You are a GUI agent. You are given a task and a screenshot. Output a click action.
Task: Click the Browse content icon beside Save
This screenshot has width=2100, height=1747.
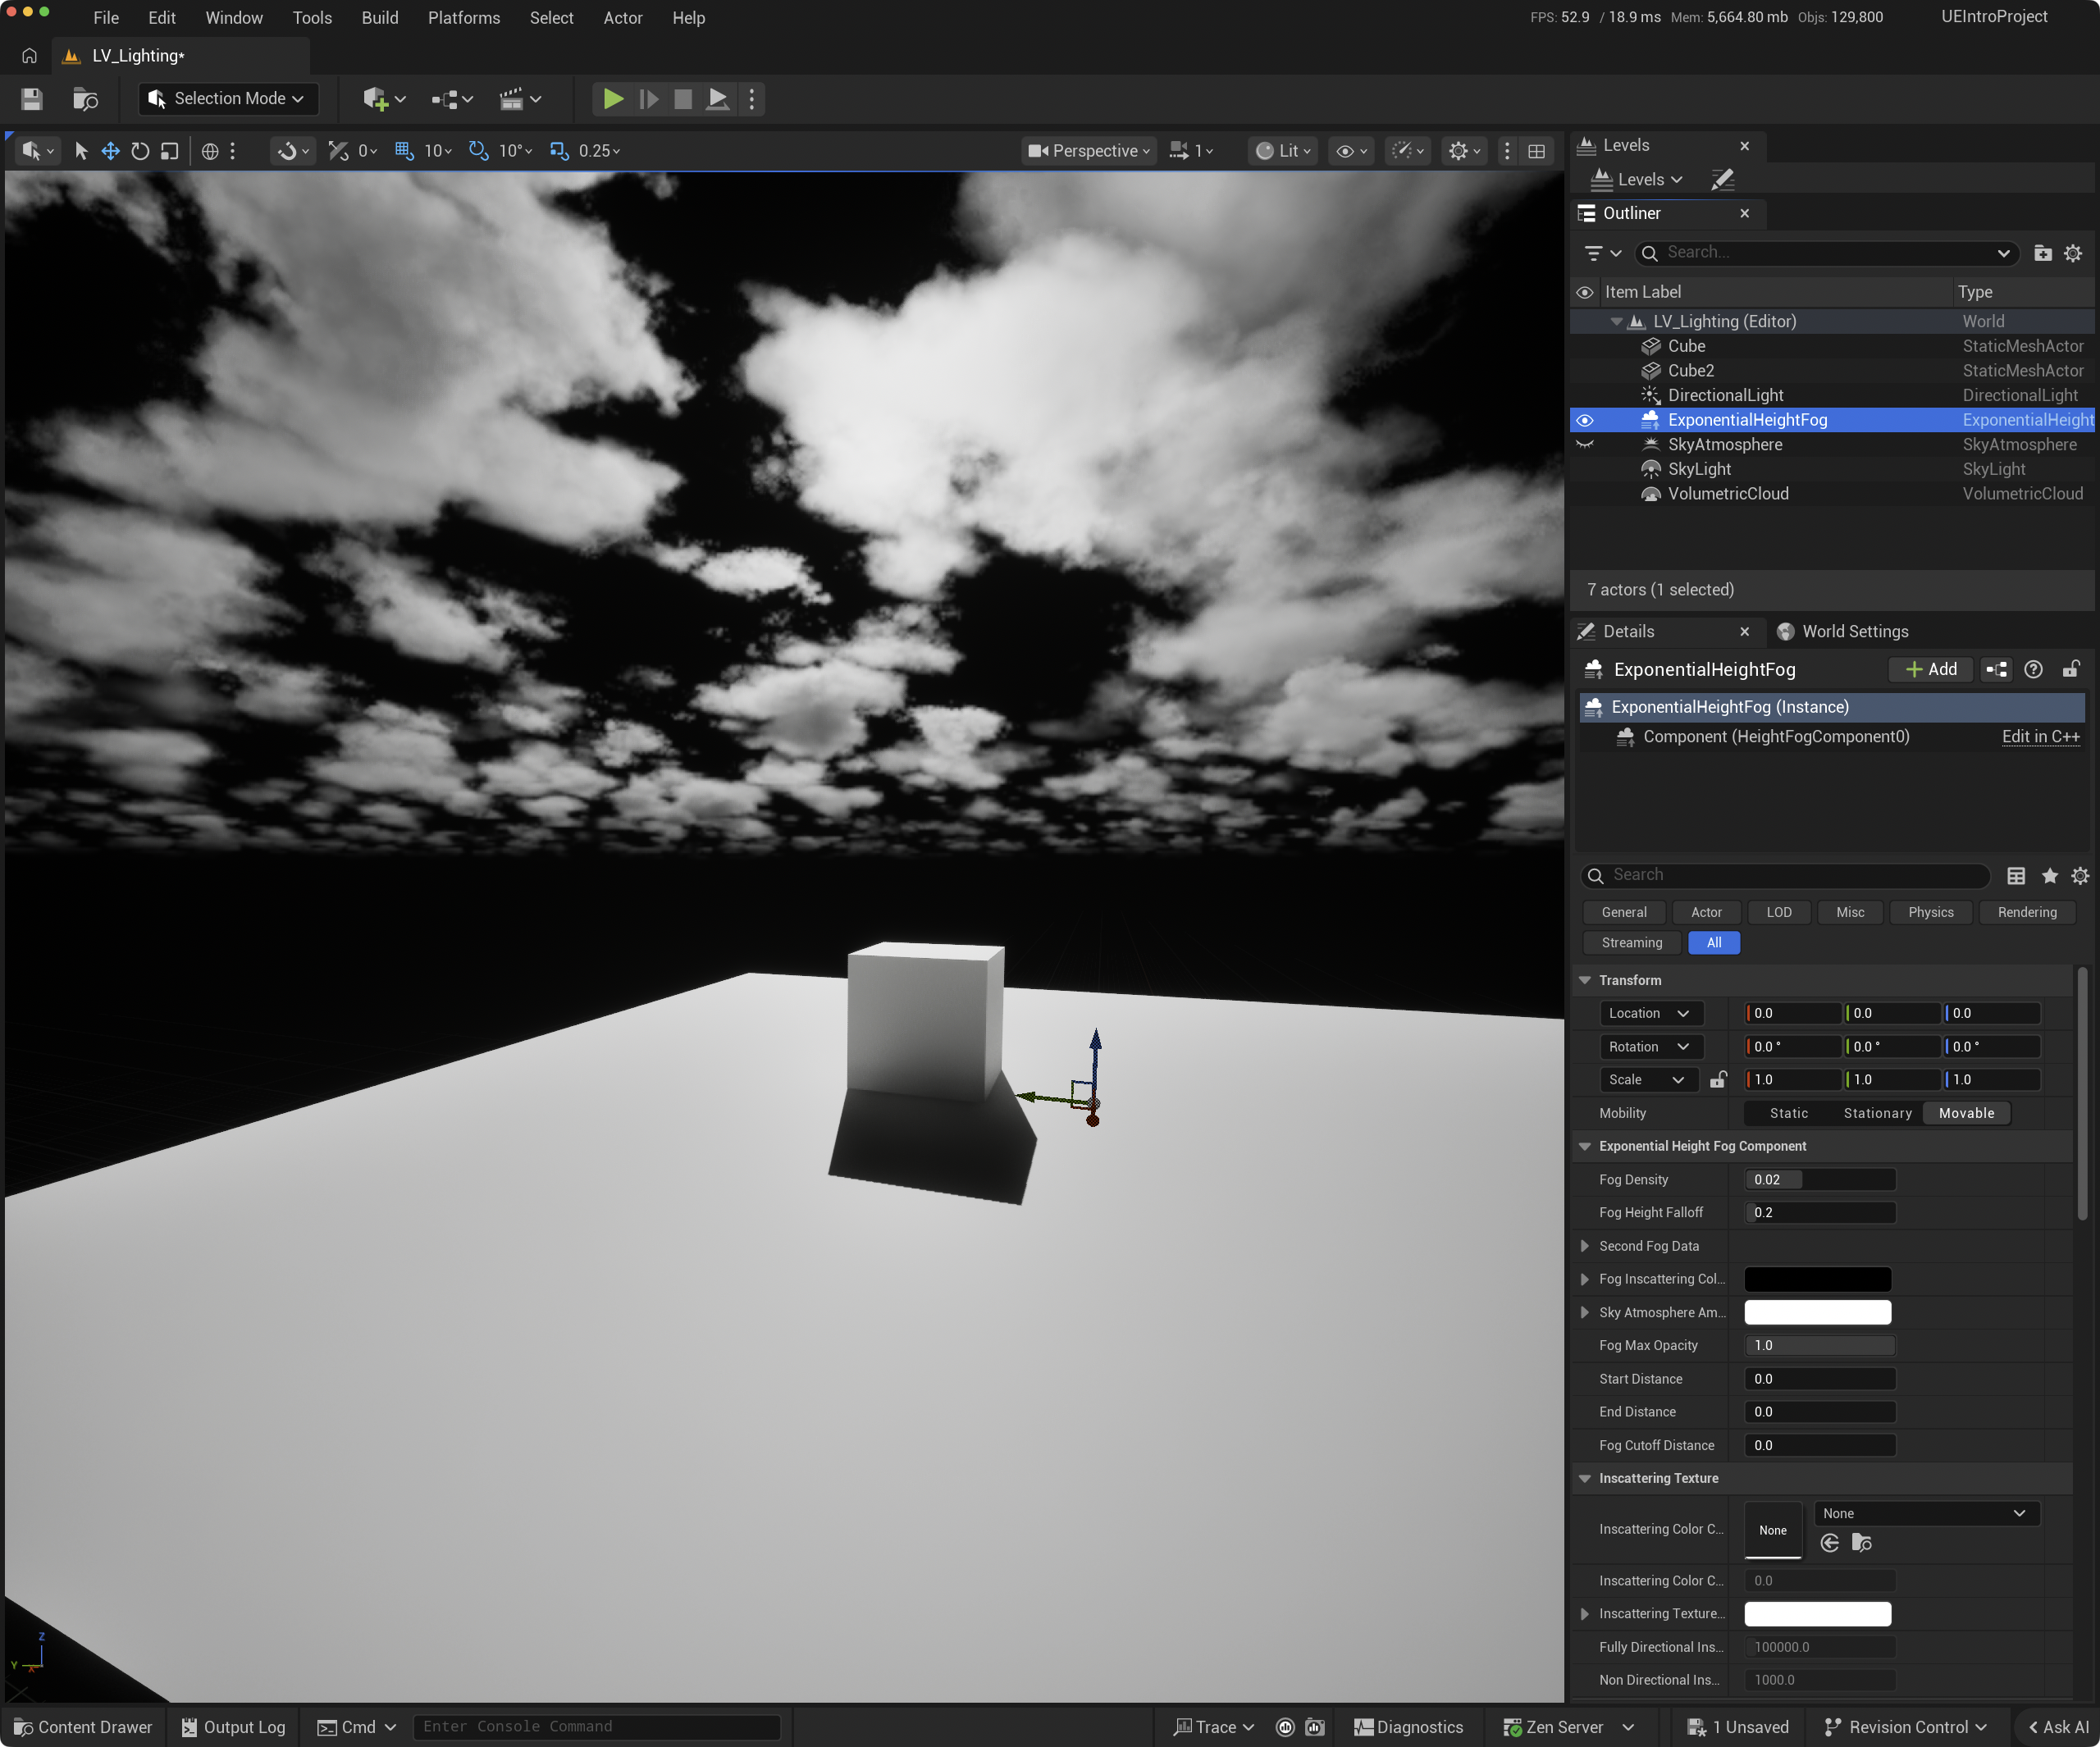86,98
